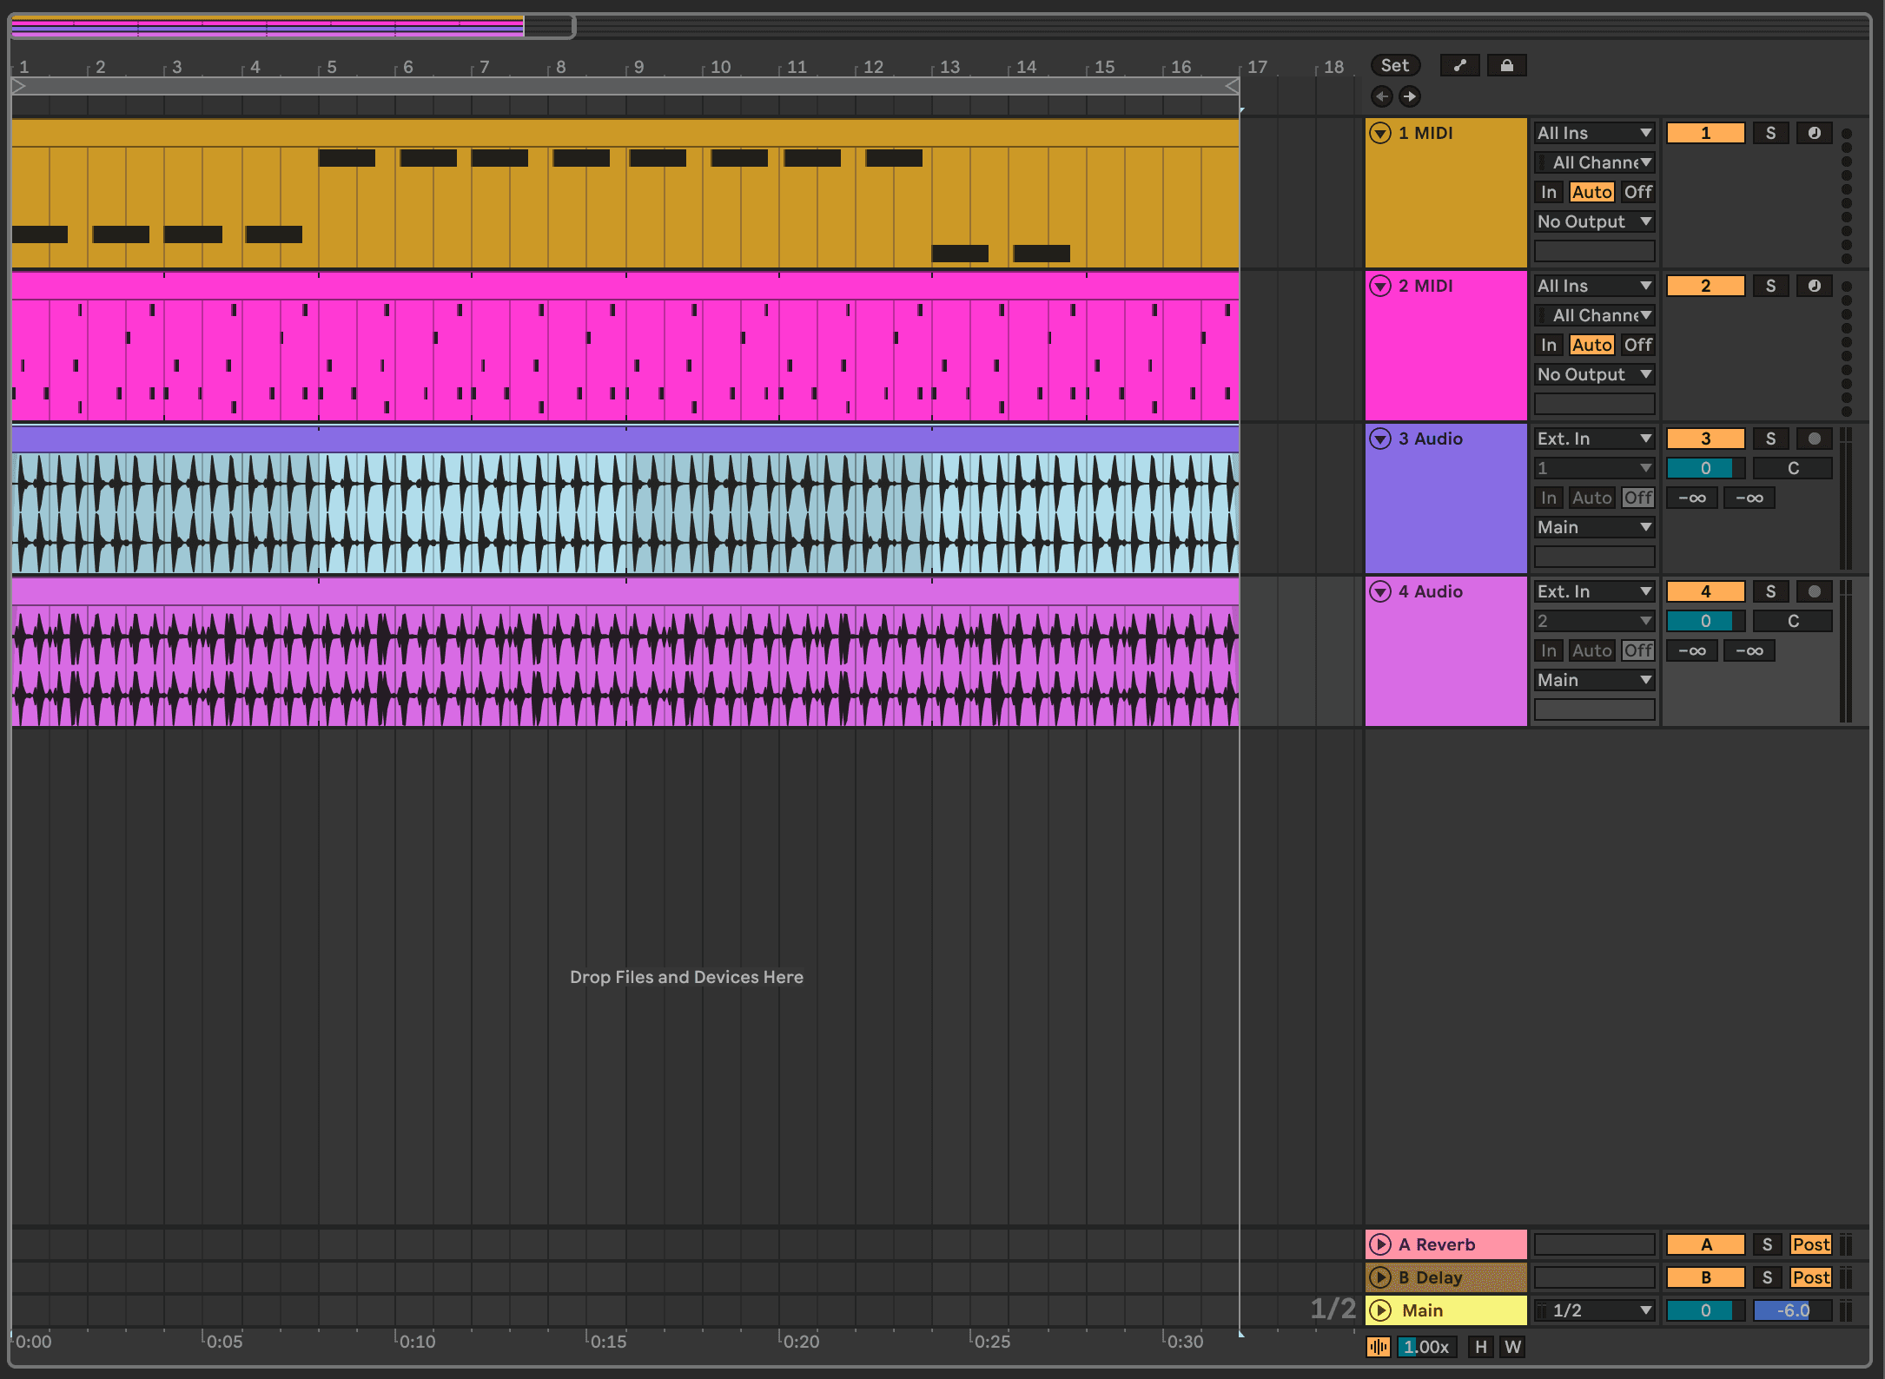Deactivate track 4 with its activator button
Viewport: 1885px width, 1379px height.
[1705, 591]
